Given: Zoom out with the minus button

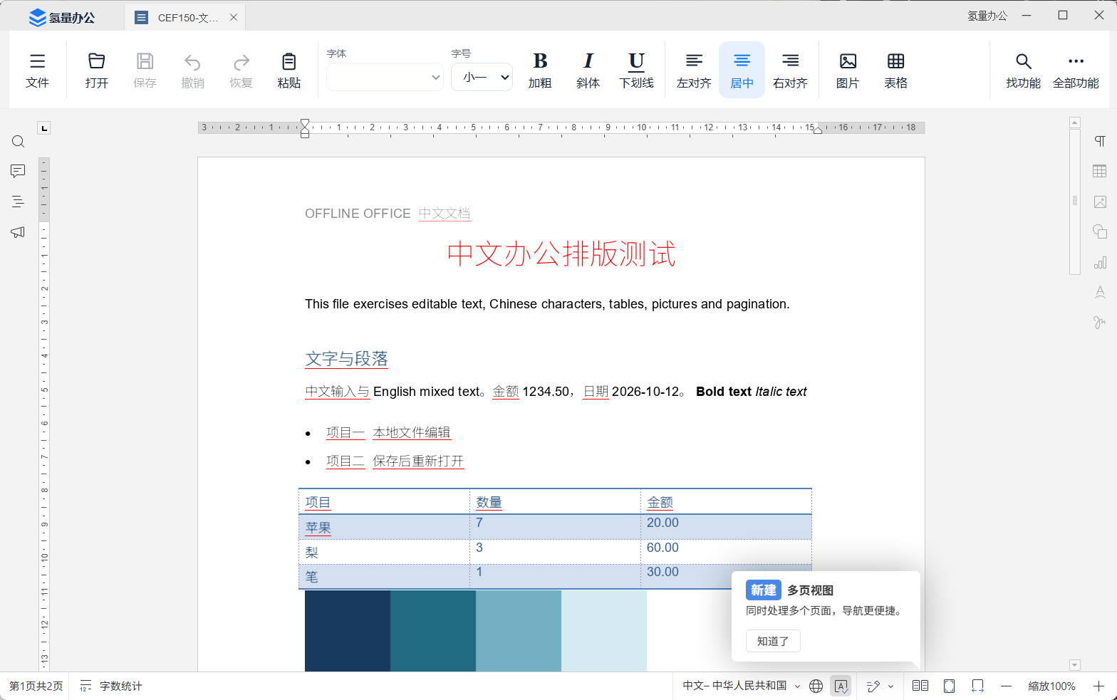Looking at the screenshot, I should point(1006,686).
